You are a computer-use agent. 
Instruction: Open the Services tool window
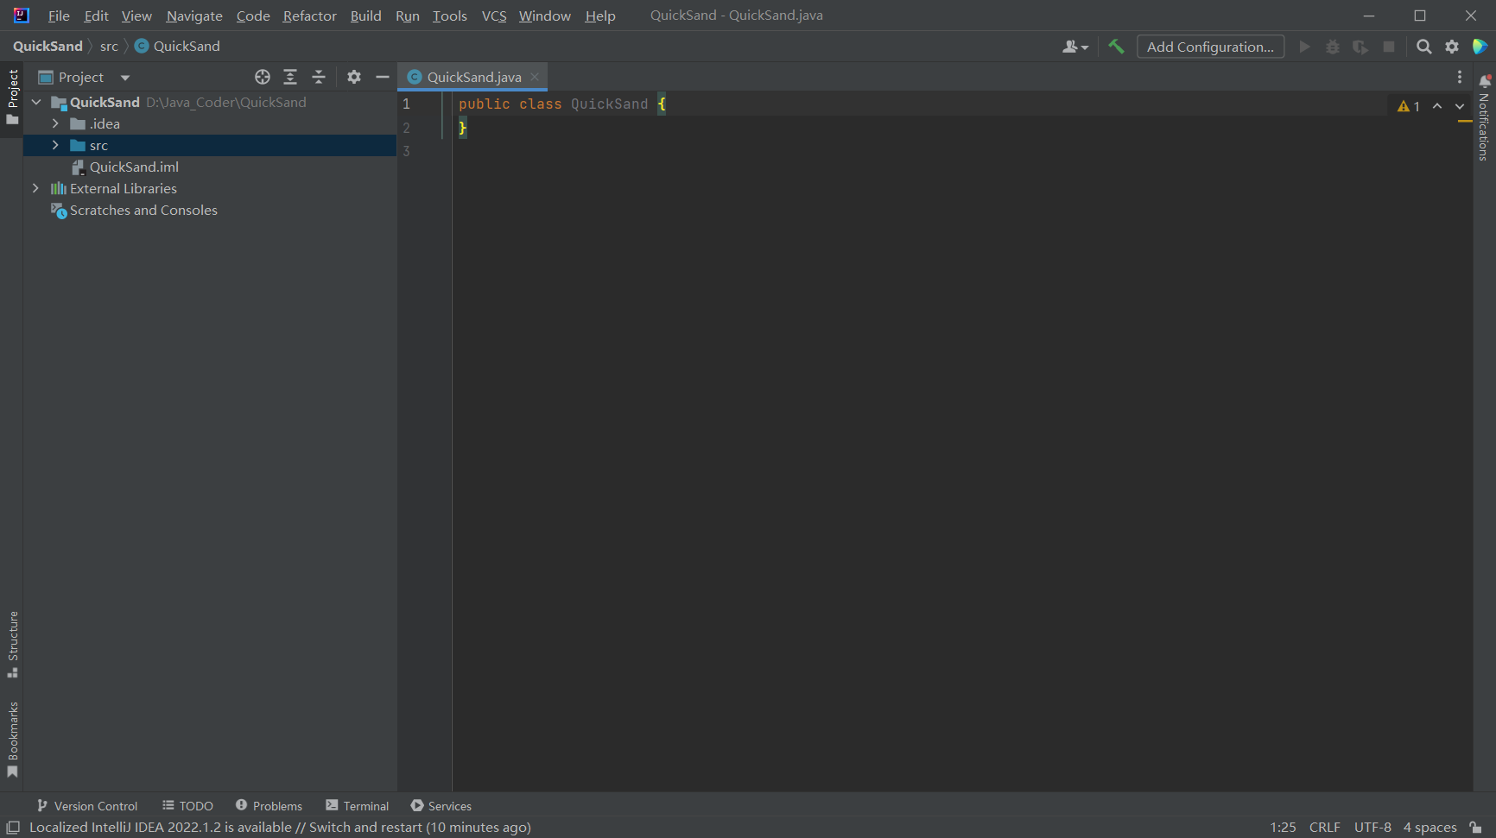click(441, 806)
